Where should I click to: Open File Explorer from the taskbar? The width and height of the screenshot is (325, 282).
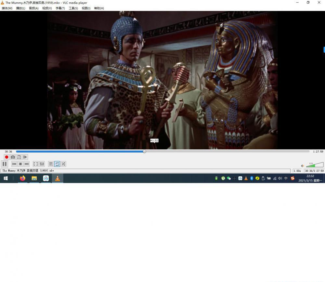pos(34,178)
